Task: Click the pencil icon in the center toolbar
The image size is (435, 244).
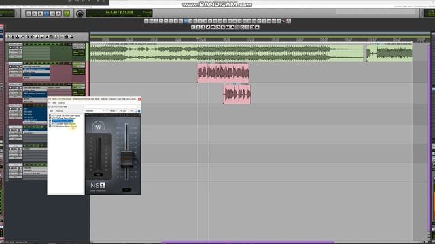Action: (x=208, y=27)
